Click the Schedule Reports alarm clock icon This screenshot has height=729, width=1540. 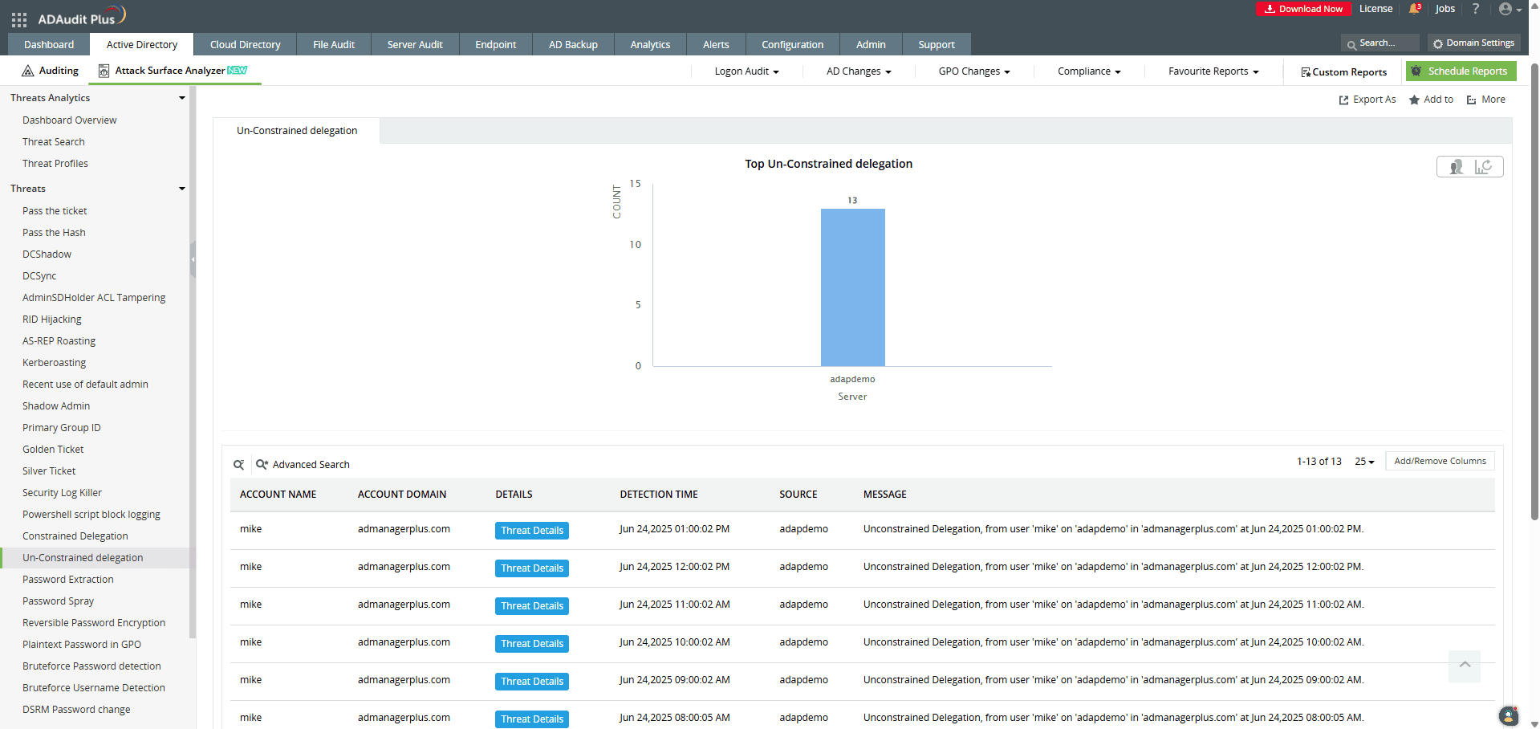click(x=1416, y=71)
